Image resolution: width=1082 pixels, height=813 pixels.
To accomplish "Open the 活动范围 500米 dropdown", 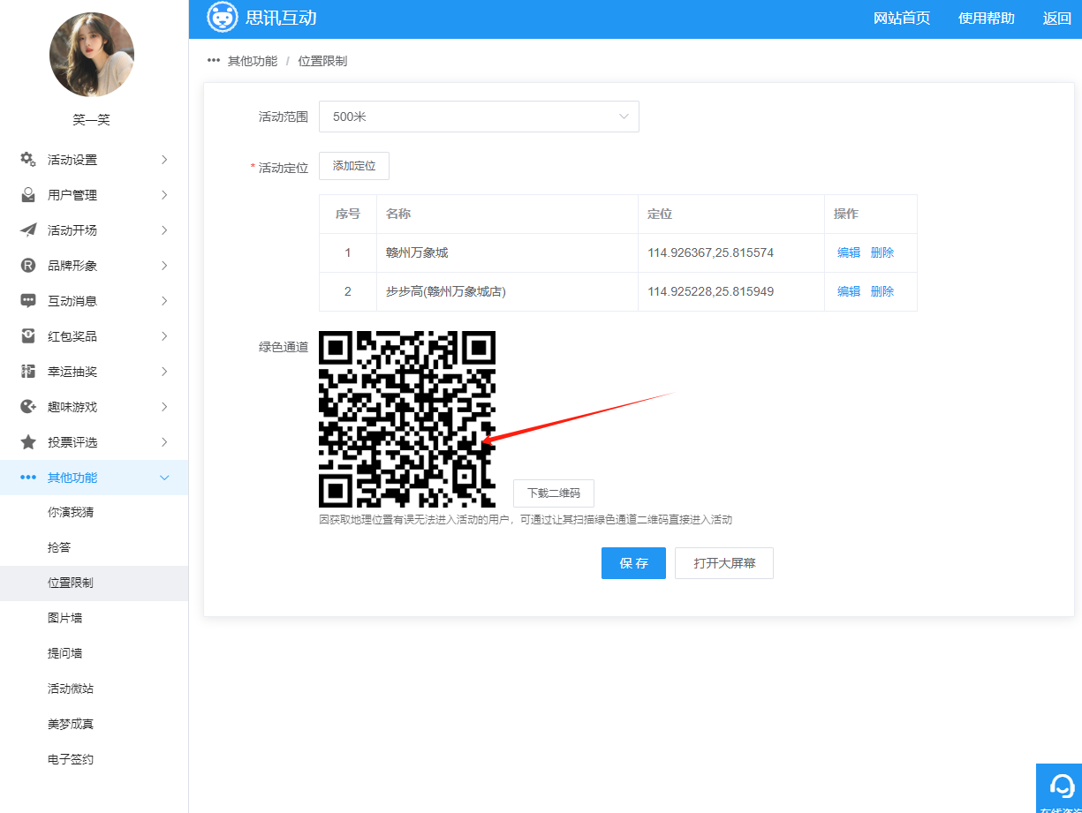I will [x=479, y=117].
